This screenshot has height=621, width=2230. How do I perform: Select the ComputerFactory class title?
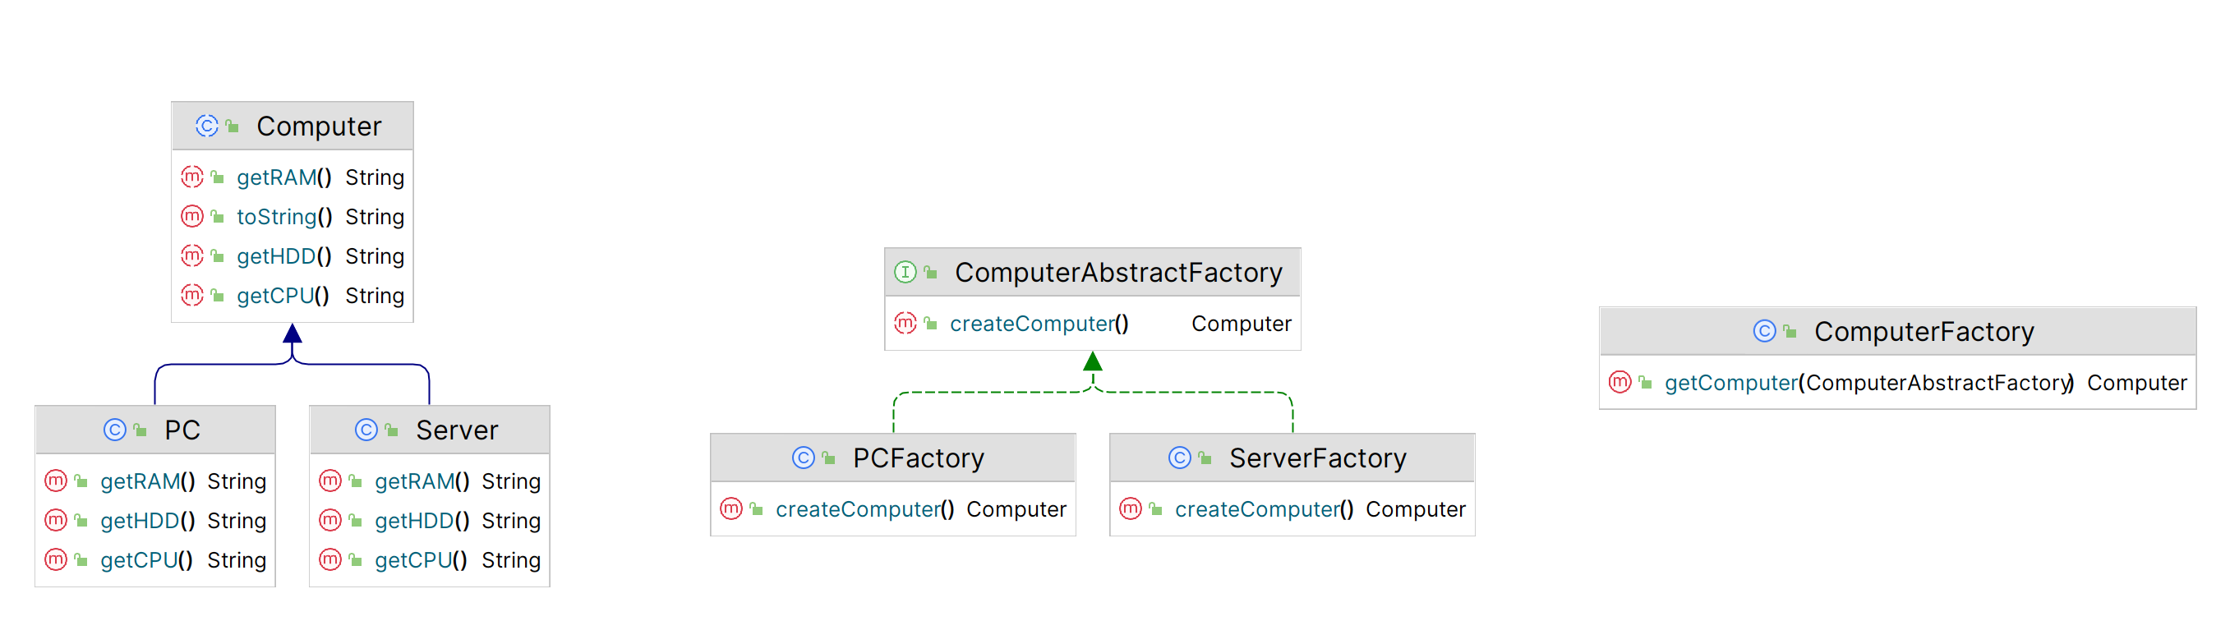point(1923,331)
